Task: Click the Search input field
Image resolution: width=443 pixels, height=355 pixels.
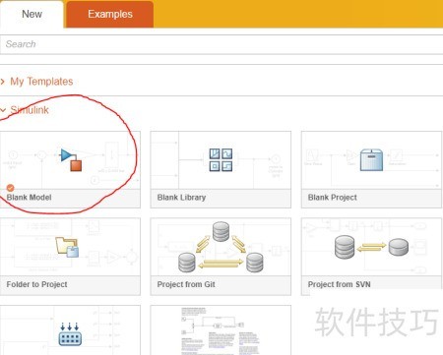Action: (221, 44)
